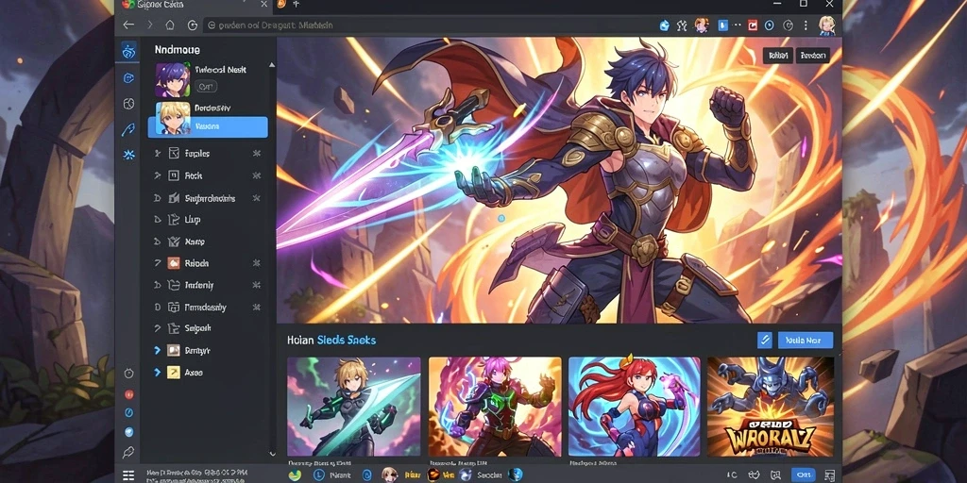Click the red circle icon in left sidebar

pyautogui.click(x=128, y=394)
